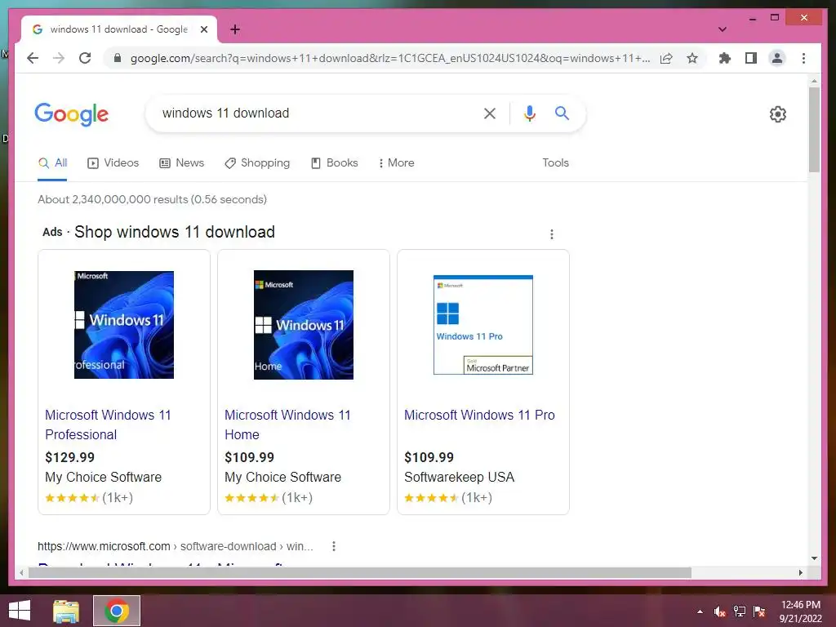
Task: Open Google search settings gear
Action: 777,114
